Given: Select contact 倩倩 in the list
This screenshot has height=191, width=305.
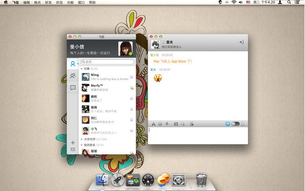Looking at the screenshot, I should [x=107, y=109].
